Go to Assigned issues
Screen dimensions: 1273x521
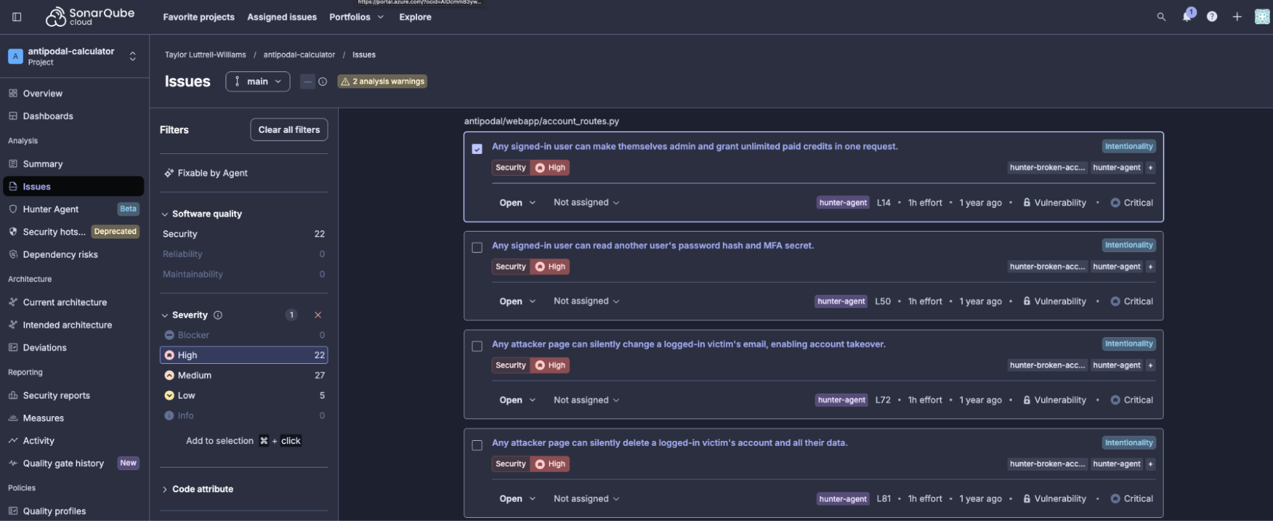coord(282,17)
